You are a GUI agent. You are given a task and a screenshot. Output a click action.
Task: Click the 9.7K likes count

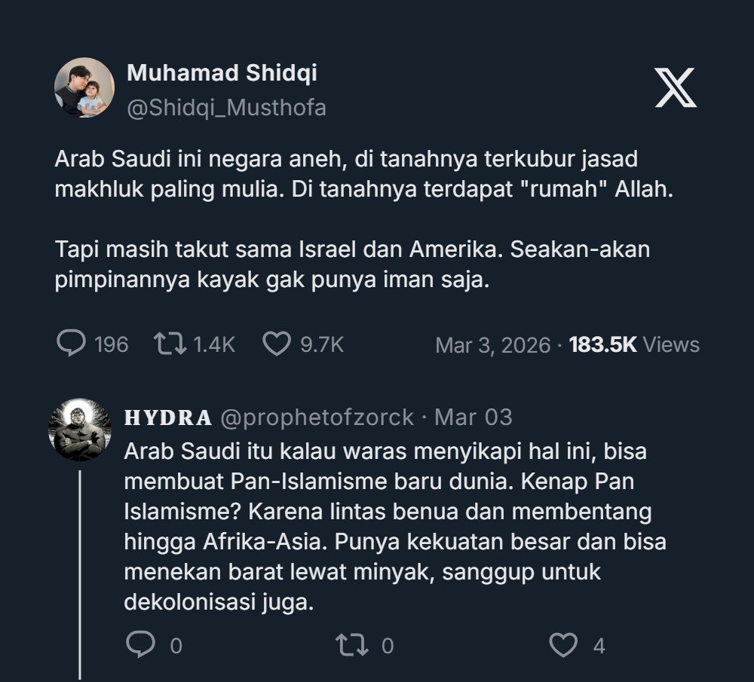(322, 345)
